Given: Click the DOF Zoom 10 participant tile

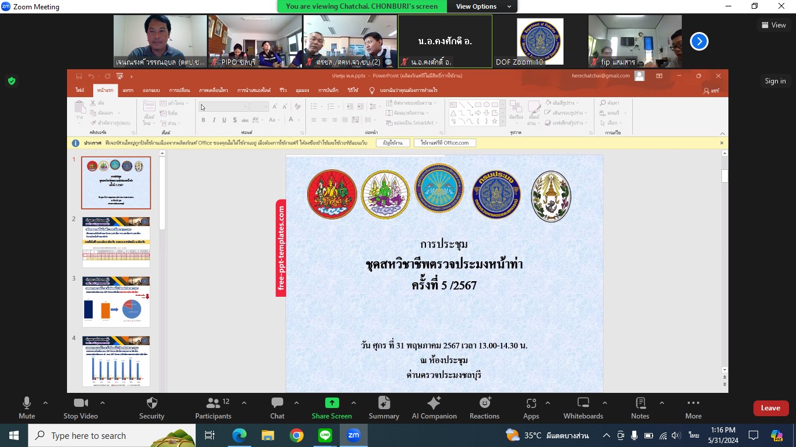Looking at the screenshot, I should (x=540, y=41).
